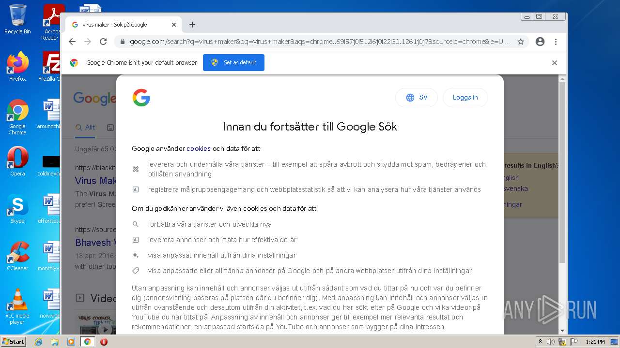Open the efforttotal Word document icon
The image size is (620, 348).
[49, 209]
